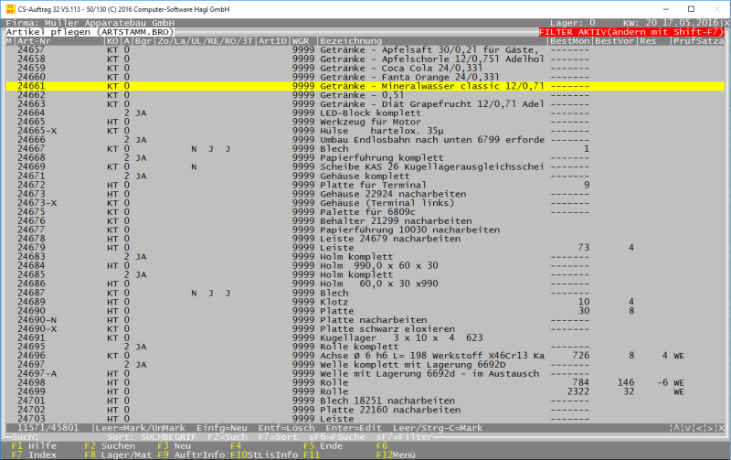Click the left-arrow navigation symbol in status bar
This screenshot has width=731, height=460.
coord(697,427)
